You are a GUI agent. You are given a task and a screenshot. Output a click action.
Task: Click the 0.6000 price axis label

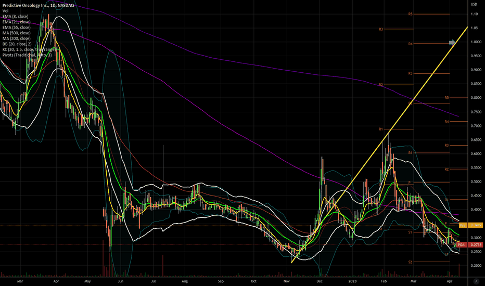click(476, 154)
